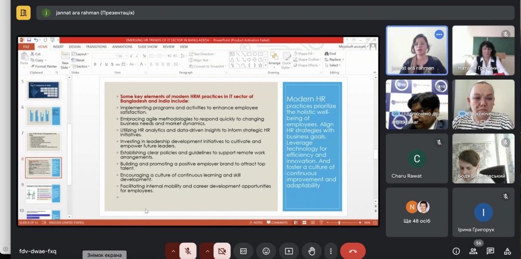Open the 'Ще 48 осіб' more participants tile
This screenshot has width=521, height=259.
point(417,212)
